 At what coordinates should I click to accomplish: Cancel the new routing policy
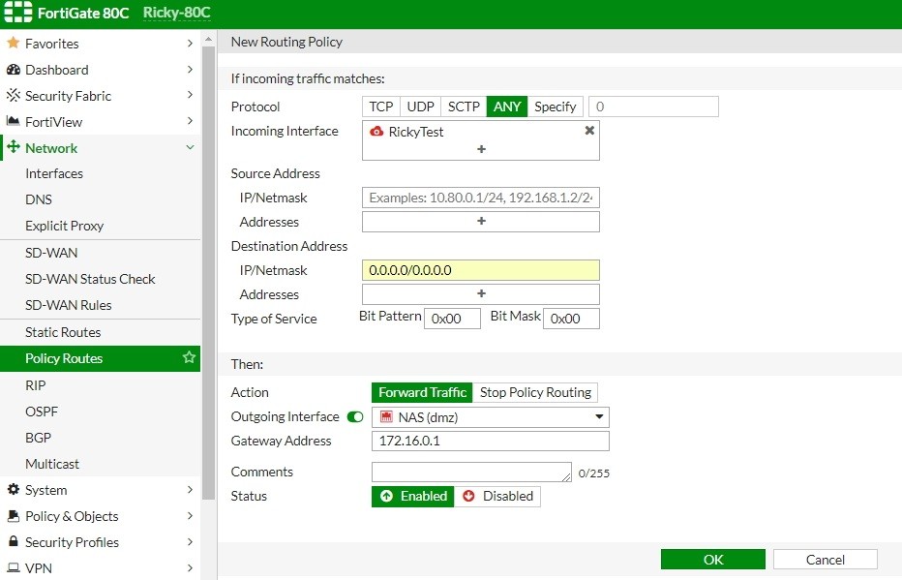coord(825,560)
